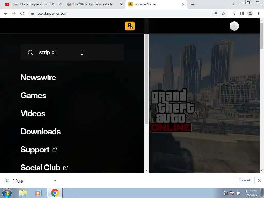Click the Action Center flag tray icon
The width and height of the screenshot is (264, 198).
(232, 193)
